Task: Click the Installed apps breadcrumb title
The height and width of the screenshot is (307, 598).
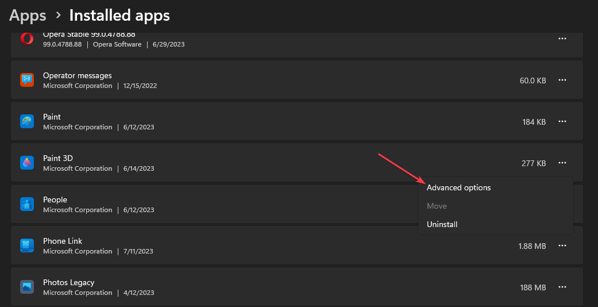Action: [119, 16]
